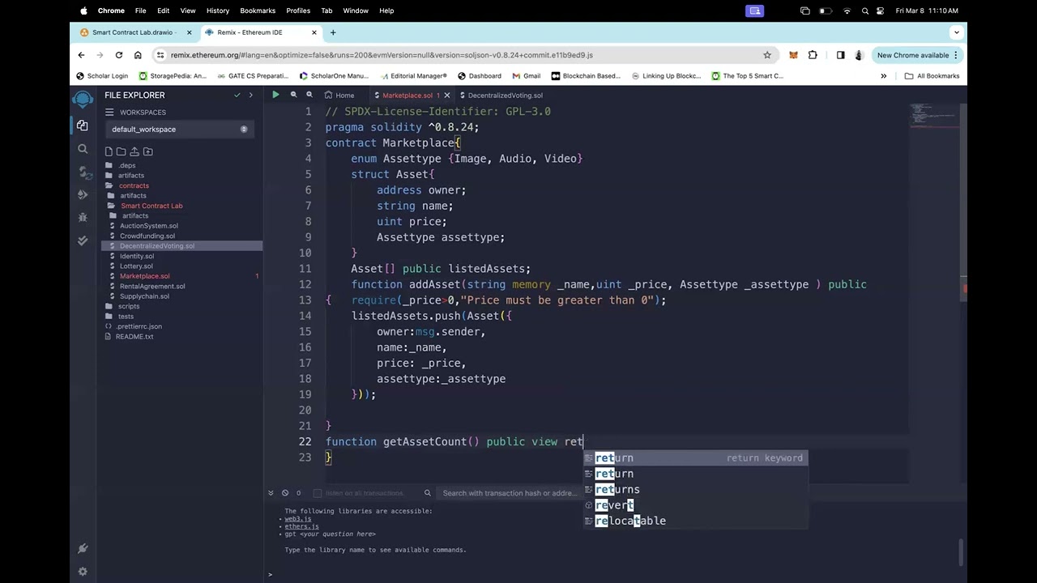
Task: Bookmark this page with the star icon
Action: [767, 55]
